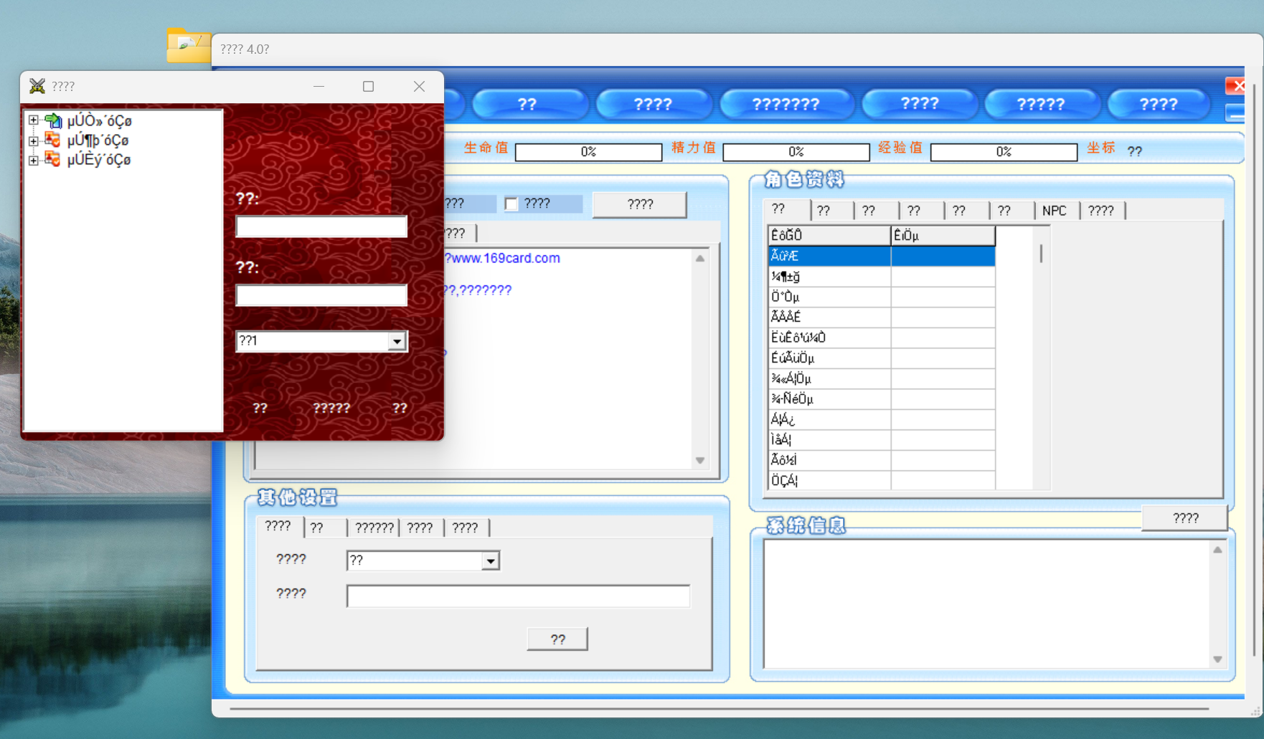Select the ?????? tab in 其他设置
Image resolution: width=1264 pixels, height=739 pixels.
coord(374,528)
